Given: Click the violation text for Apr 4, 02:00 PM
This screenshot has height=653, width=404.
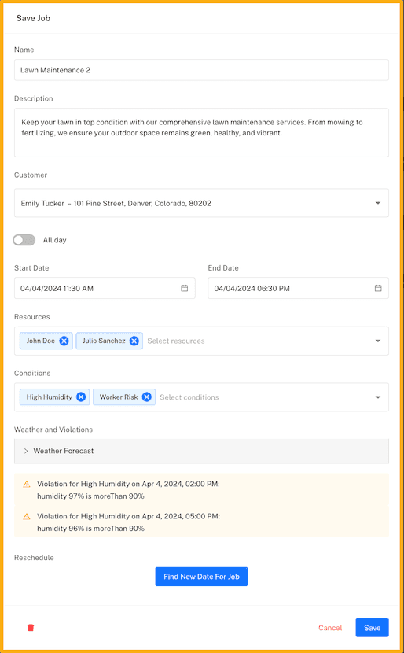Looking at the screenshot, I should [x=128, y=490].
